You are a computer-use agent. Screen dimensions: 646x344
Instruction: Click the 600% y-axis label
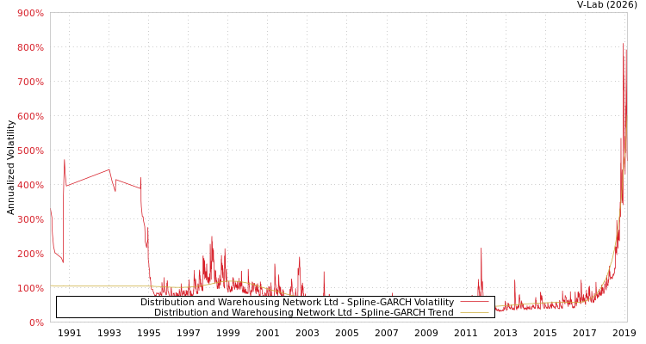point(30,116)
